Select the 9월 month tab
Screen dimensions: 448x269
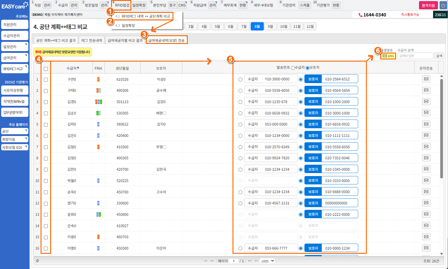(270, 26)
